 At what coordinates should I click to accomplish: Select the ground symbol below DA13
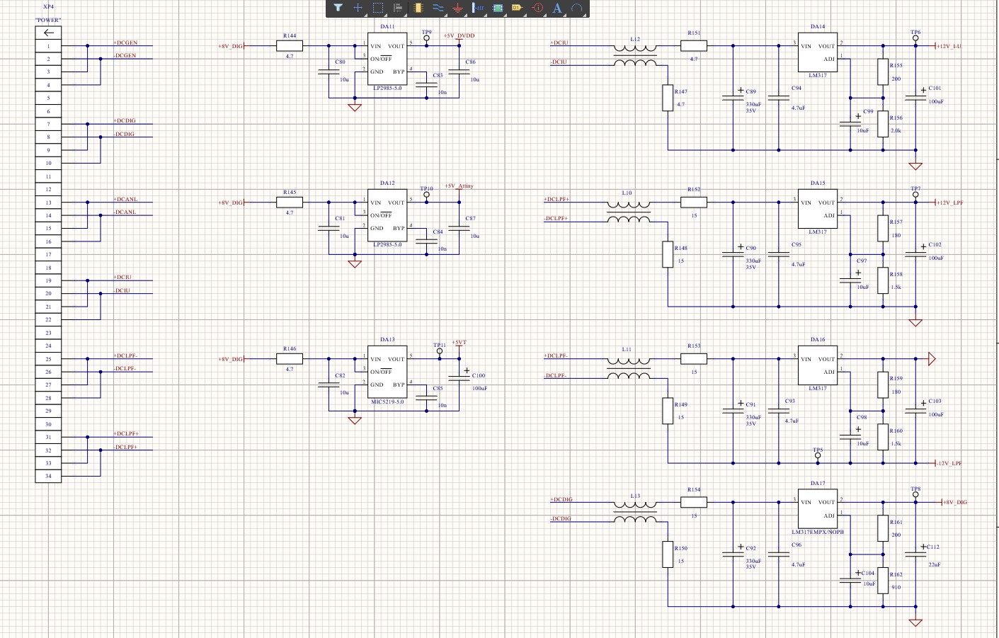click(x=355, y=420)
